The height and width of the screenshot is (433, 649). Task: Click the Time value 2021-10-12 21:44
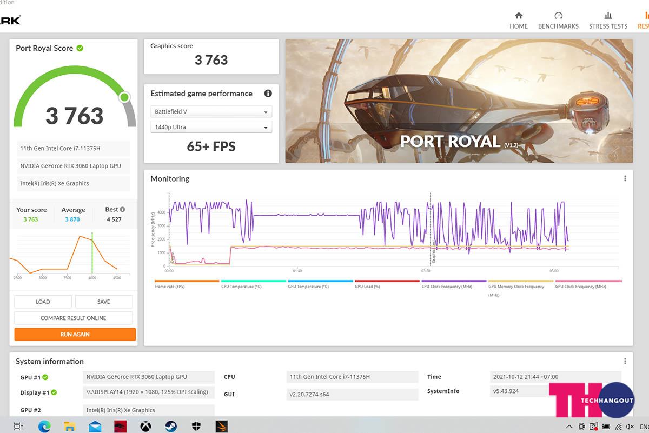555,377
